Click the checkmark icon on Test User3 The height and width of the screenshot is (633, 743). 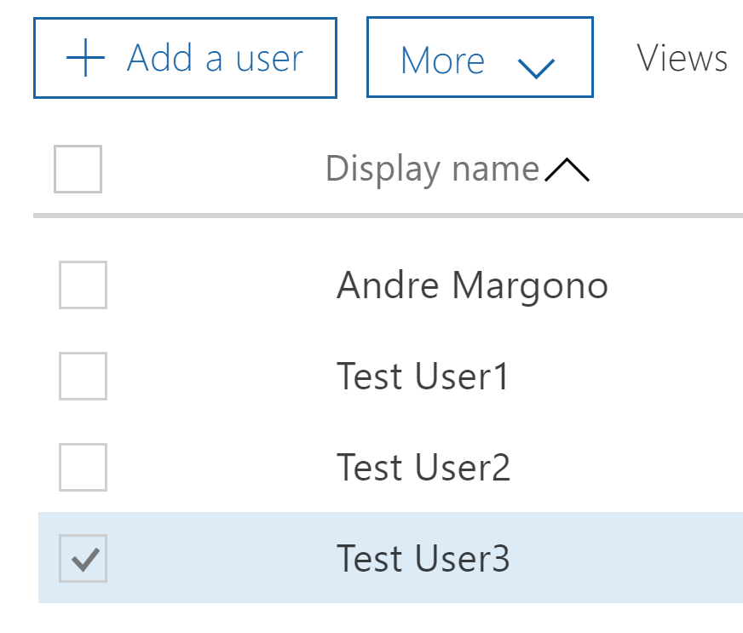pyautogui.click(x=83, y=559)
